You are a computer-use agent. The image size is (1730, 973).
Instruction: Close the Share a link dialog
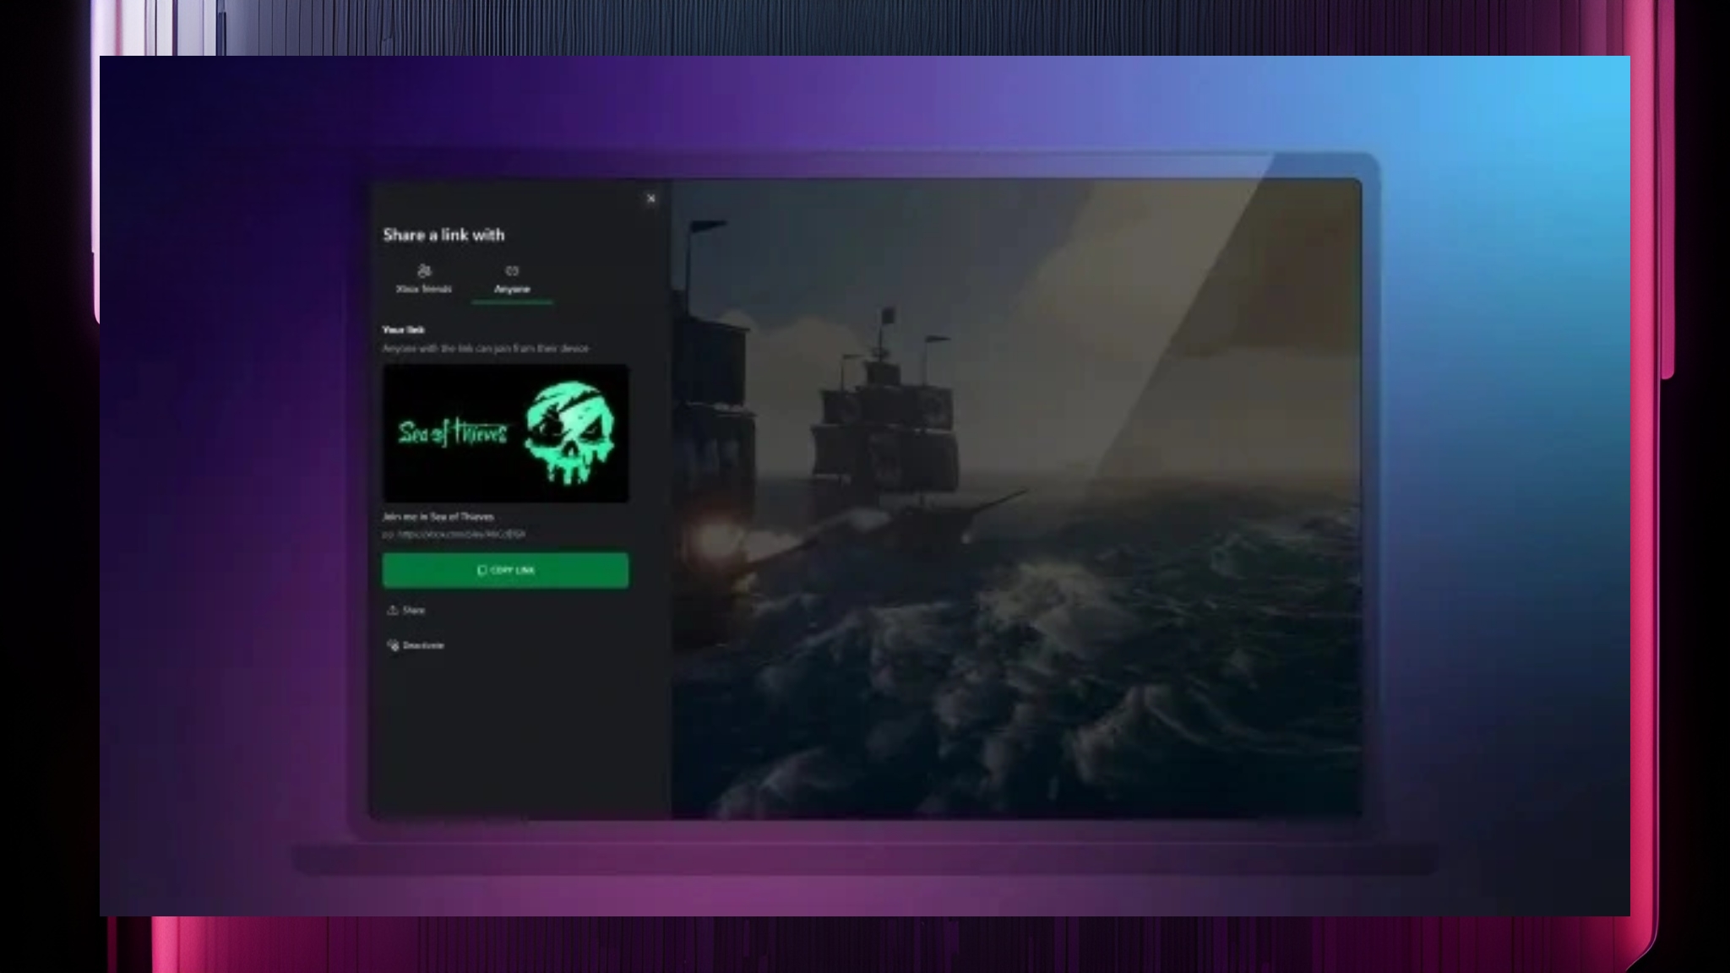(651, 198)
